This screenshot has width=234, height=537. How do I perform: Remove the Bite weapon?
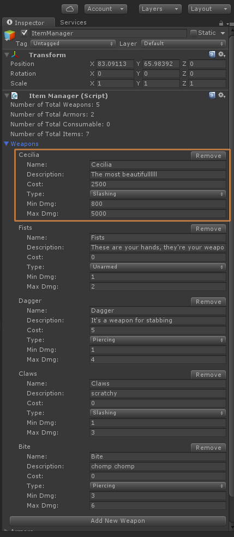(208, 448)
